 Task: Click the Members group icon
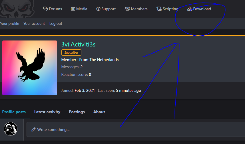coord(127,9)
